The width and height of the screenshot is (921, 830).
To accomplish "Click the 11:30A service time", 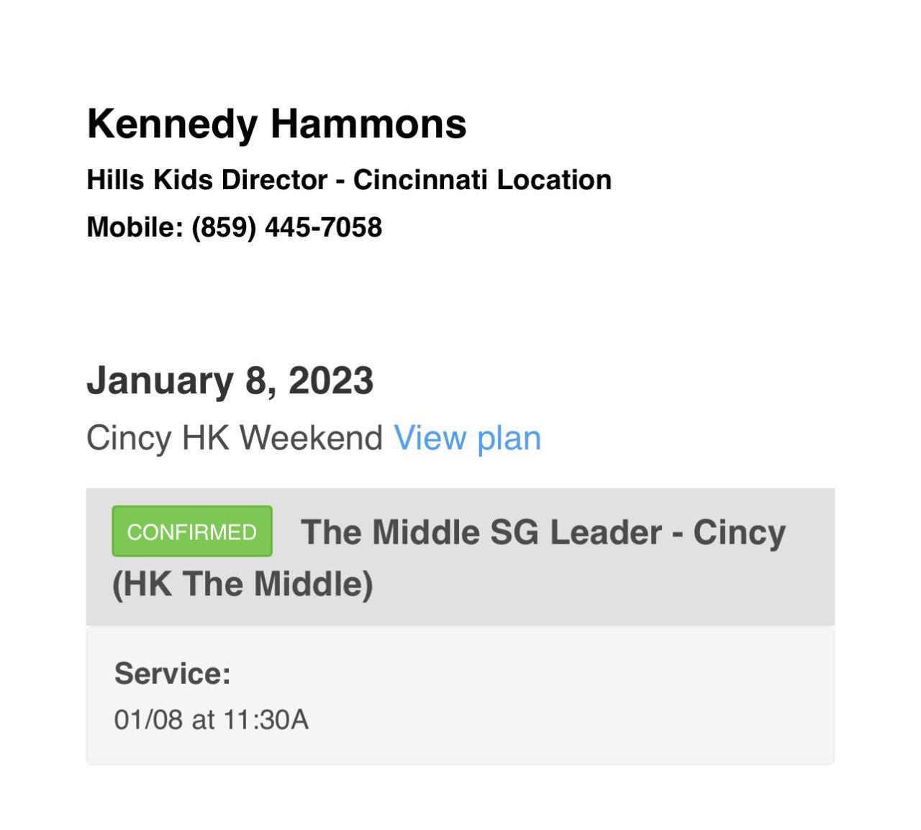I will pos(266,720).
